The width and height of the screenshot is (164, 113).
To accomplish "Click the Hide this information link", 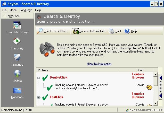I will (x=99, y=64).
